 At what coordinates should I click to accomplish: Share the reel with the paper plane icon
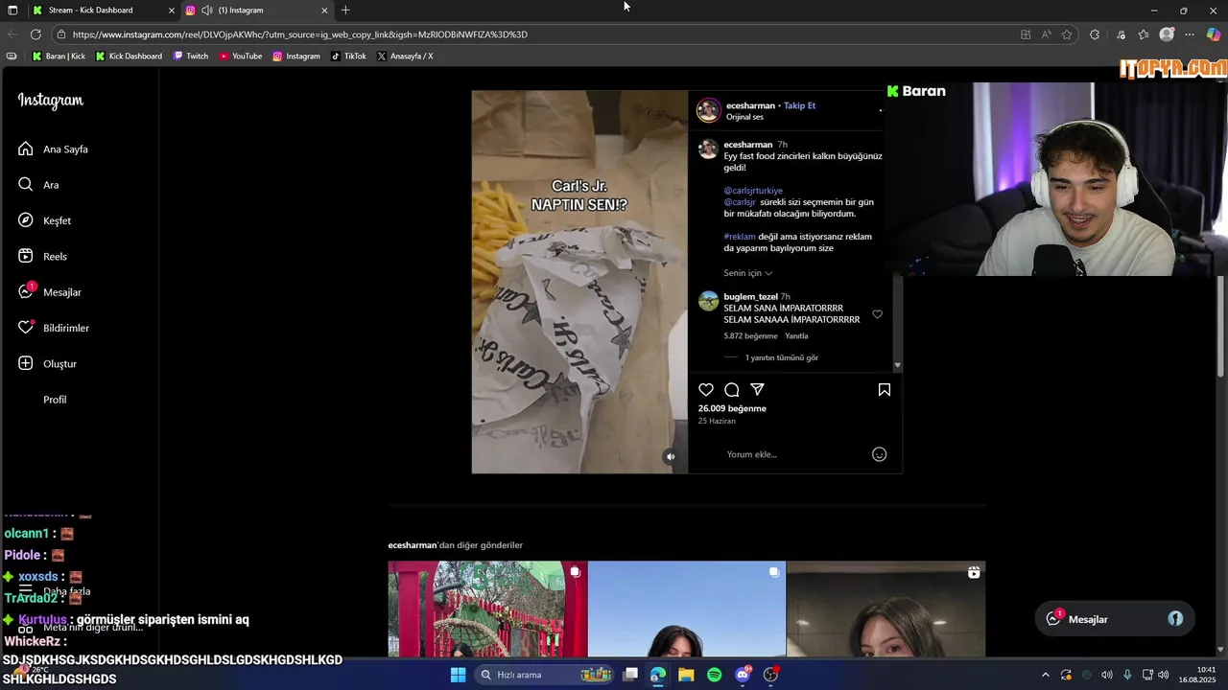tap(758, 390)
